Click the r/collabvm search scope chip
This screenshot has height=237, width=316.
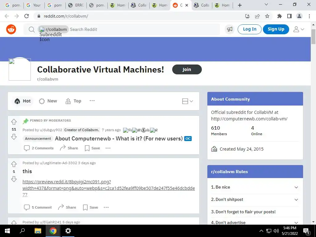pyautogui.click(x=53, y=29)
